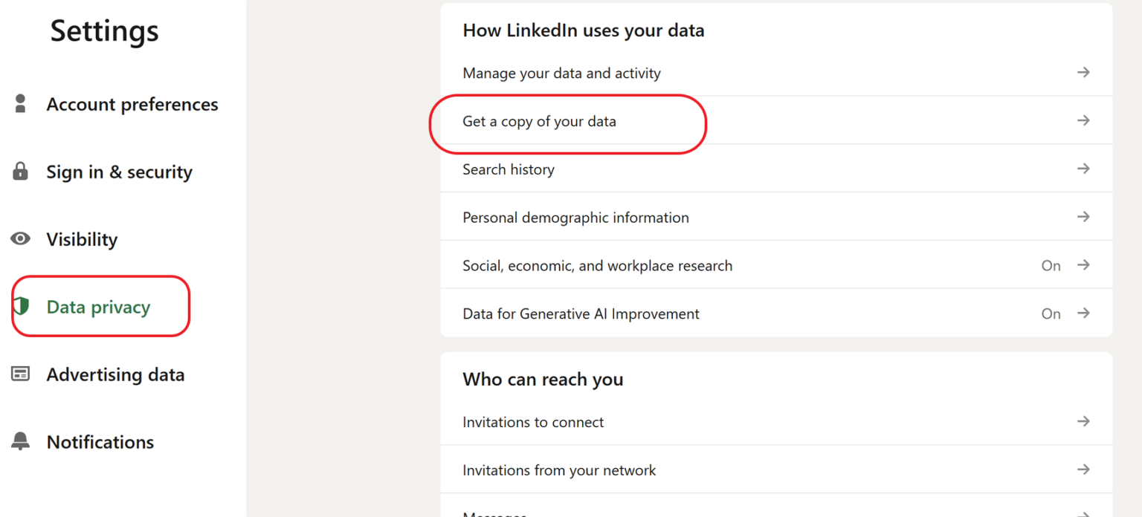Toggle Data for Generative AI Improvement On setting

[x=1051, y=314]
